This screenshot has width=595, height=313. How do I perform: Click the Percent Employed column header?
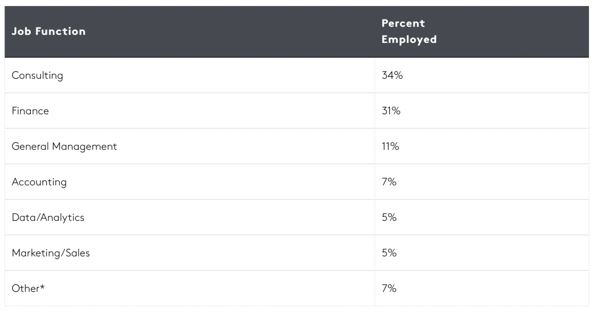pyautogui.click(x=409, y=31)
